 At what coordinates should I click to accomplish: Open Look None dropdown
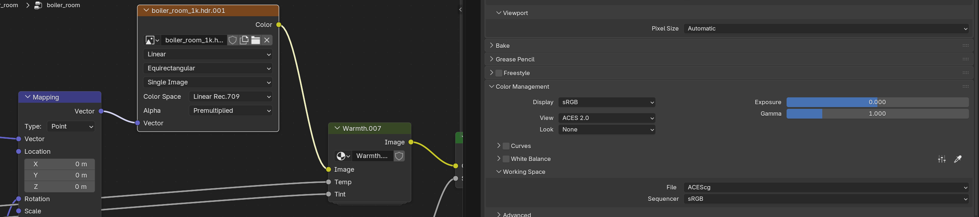tap(607, 130)
